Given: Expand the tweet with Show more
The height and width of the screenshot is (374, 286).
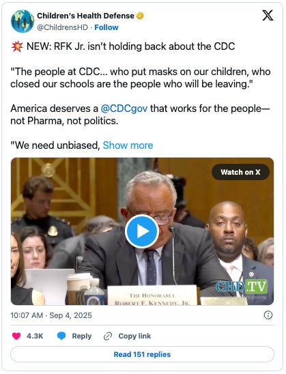Looking at the screenshot, I should [x=128, y=145].
